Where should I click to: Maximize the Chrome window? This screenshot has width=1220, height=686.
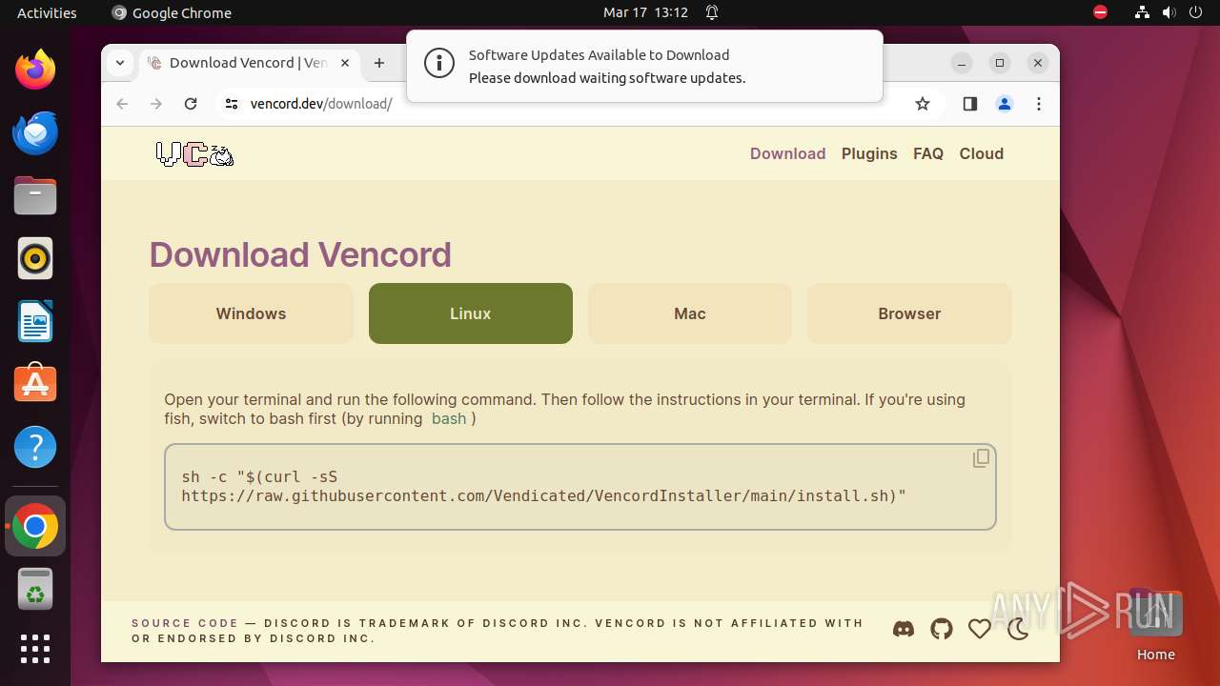click(1000, 63)
